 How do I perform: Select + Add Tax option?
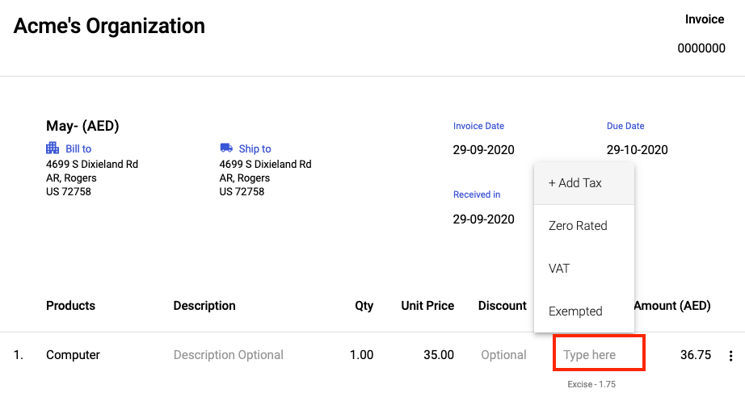(575, 183)
